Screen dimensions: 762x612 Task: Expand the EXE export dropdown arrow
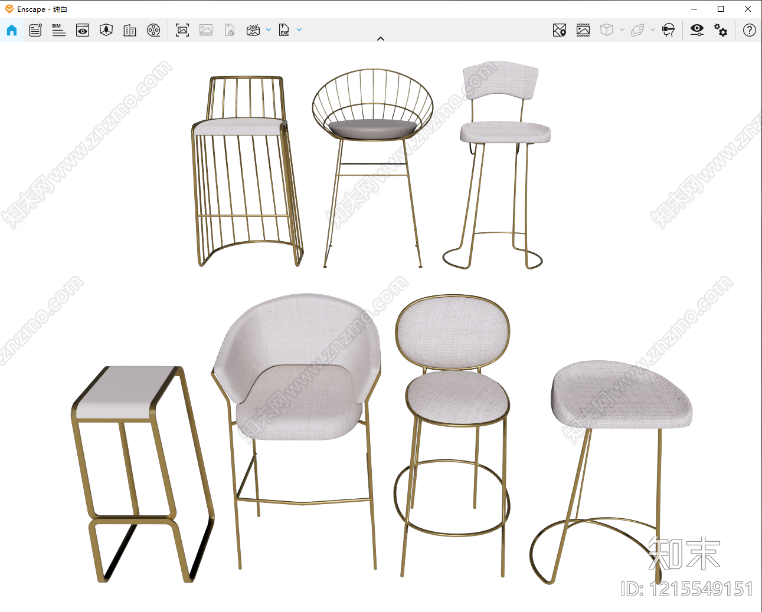pyautogui.click(x=299, y=29)
